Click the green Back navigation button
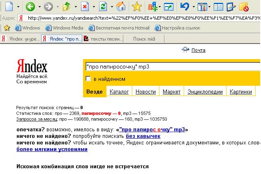The width and height of the screenshot is (261, 174). [x=30, y=7]
